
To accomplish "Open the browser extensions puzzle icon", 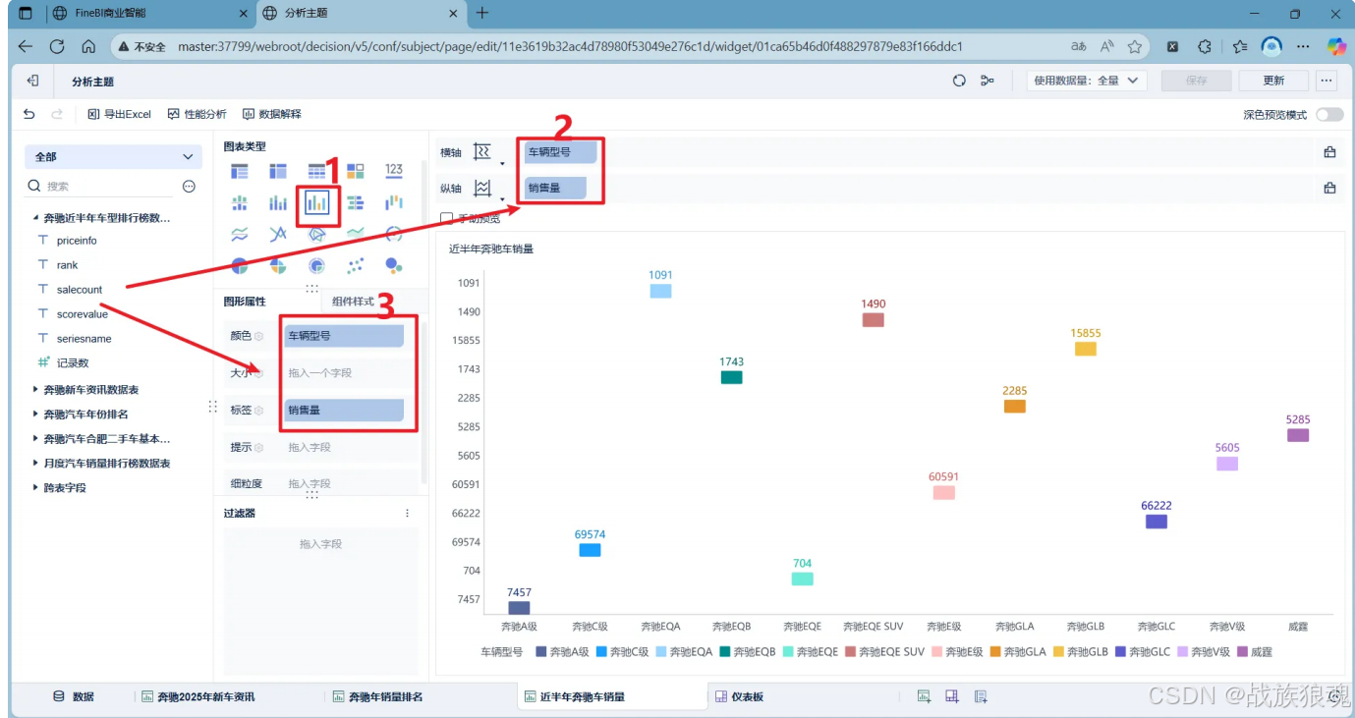I will pos(1205,46).
